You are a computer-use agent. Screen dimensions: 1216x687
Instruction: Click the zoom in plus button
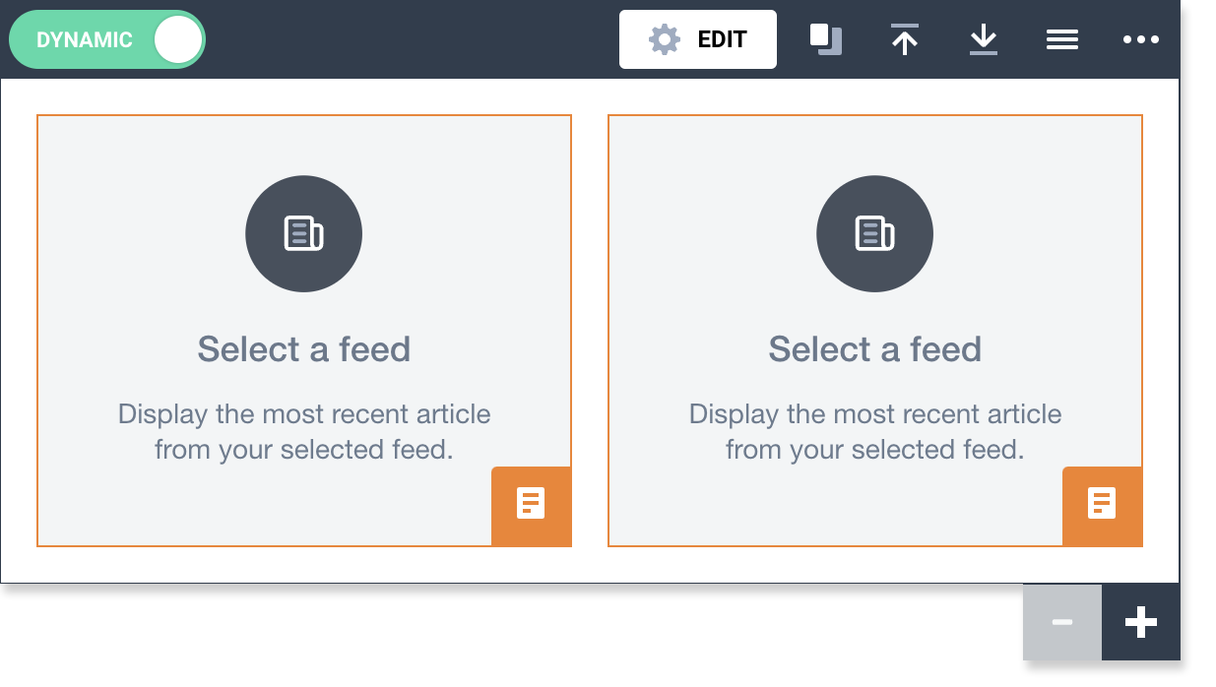click(x=1140, y=621)
